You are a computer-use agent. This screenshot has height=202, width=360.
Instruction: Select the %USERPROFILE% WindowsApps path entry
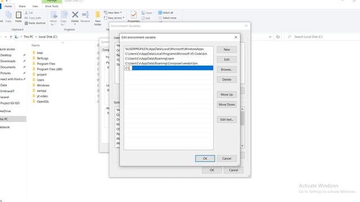coord(169,49)
